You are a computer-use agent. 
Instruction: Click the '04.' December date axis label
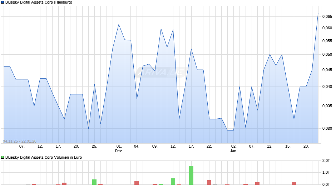click(x=137, y=147)
